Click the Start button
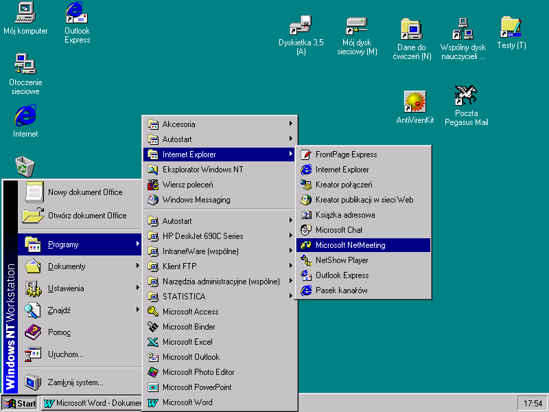 20,404
